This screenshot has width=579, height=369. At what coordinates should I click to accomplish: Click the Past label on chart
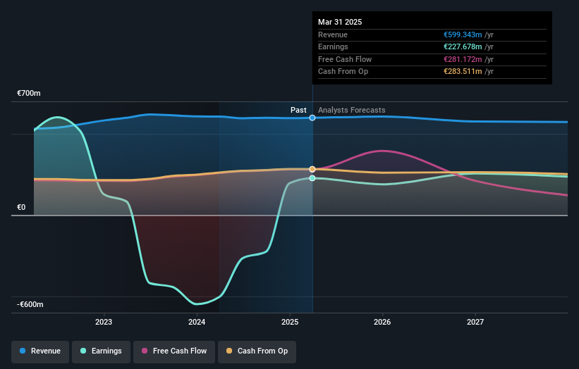pos(298,111)
